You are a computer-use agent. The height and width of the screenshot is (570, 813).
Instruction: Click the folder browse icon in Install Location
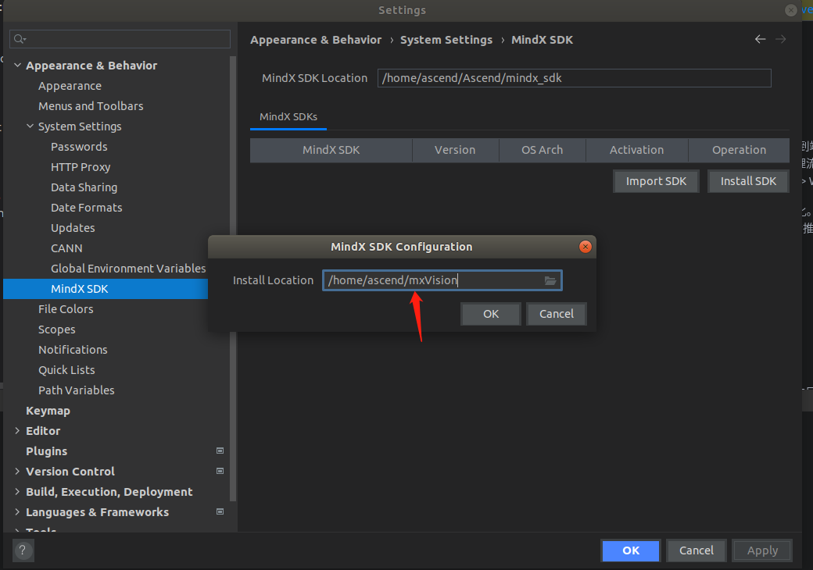click(550, 280)
